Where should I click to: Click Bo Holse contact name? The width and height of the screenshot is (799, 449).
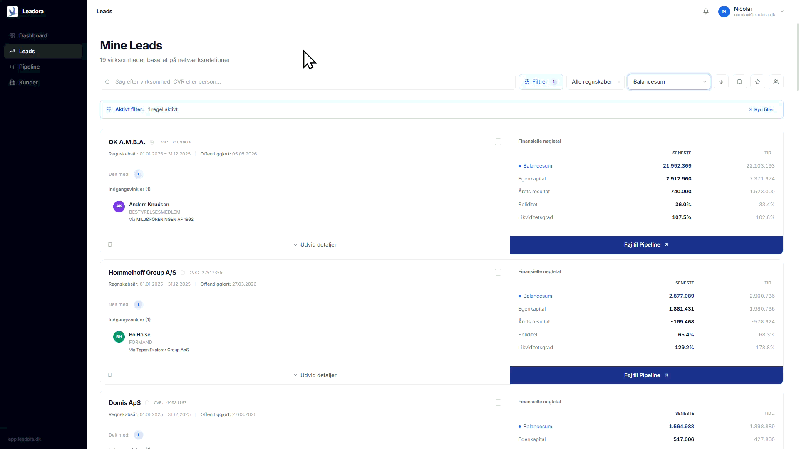139,335
